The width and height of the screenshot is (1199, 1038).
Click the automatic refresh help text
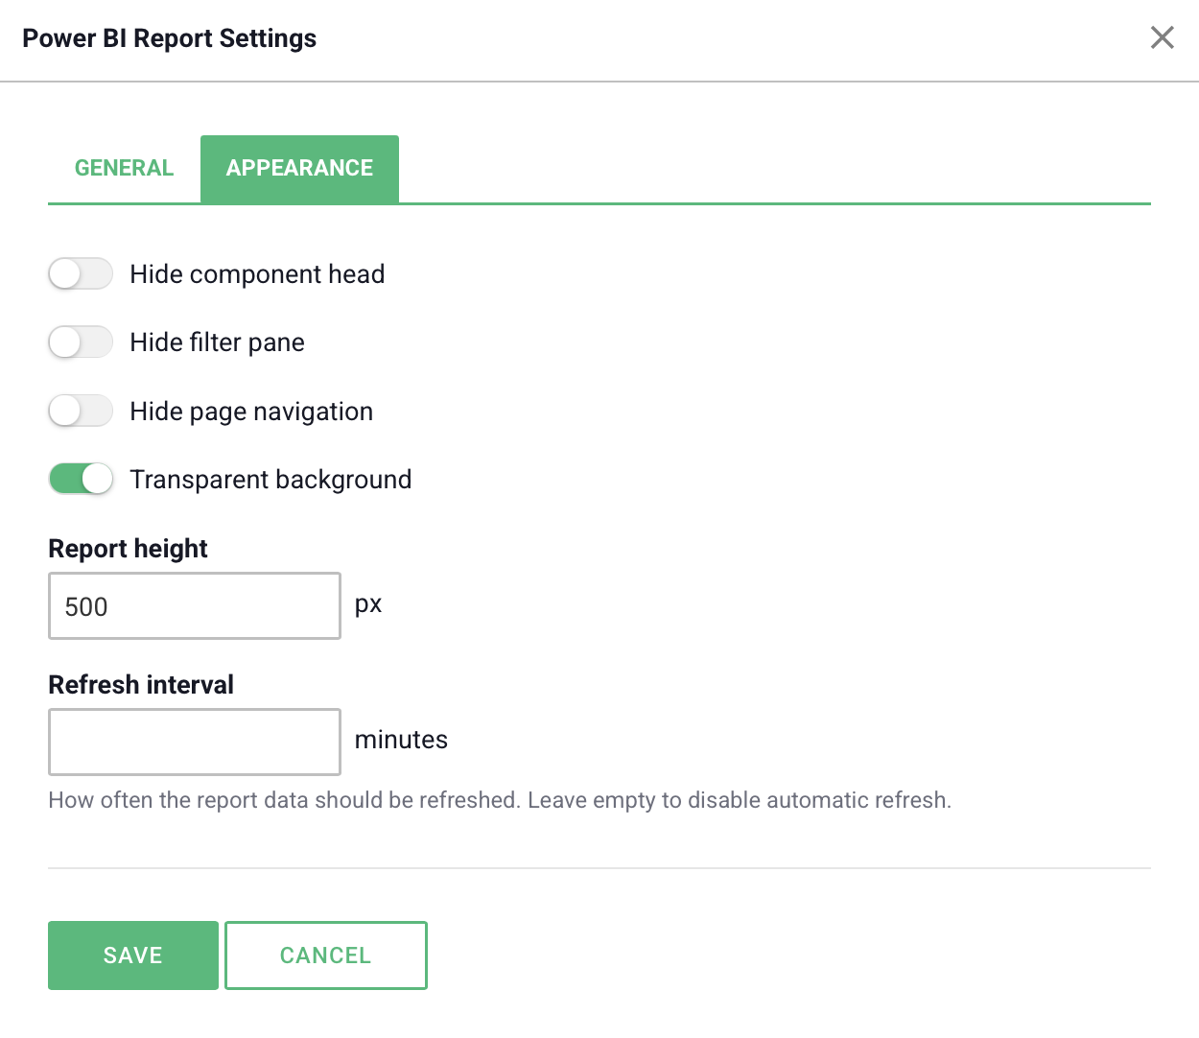click(x=500, y=800)
